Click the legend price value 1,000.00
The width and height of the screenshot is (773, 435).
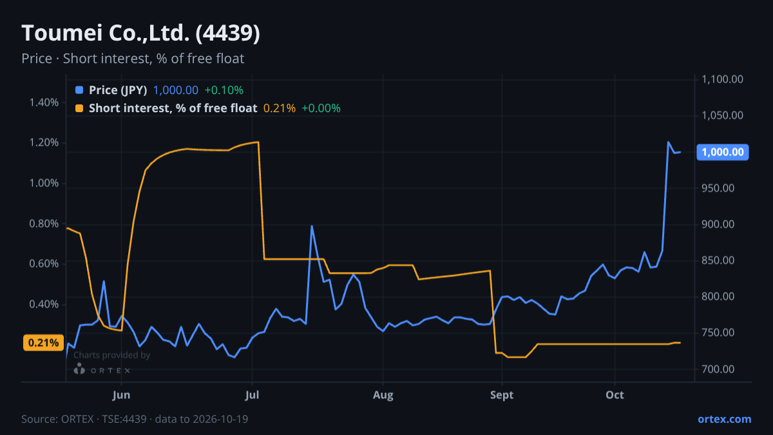176,90
